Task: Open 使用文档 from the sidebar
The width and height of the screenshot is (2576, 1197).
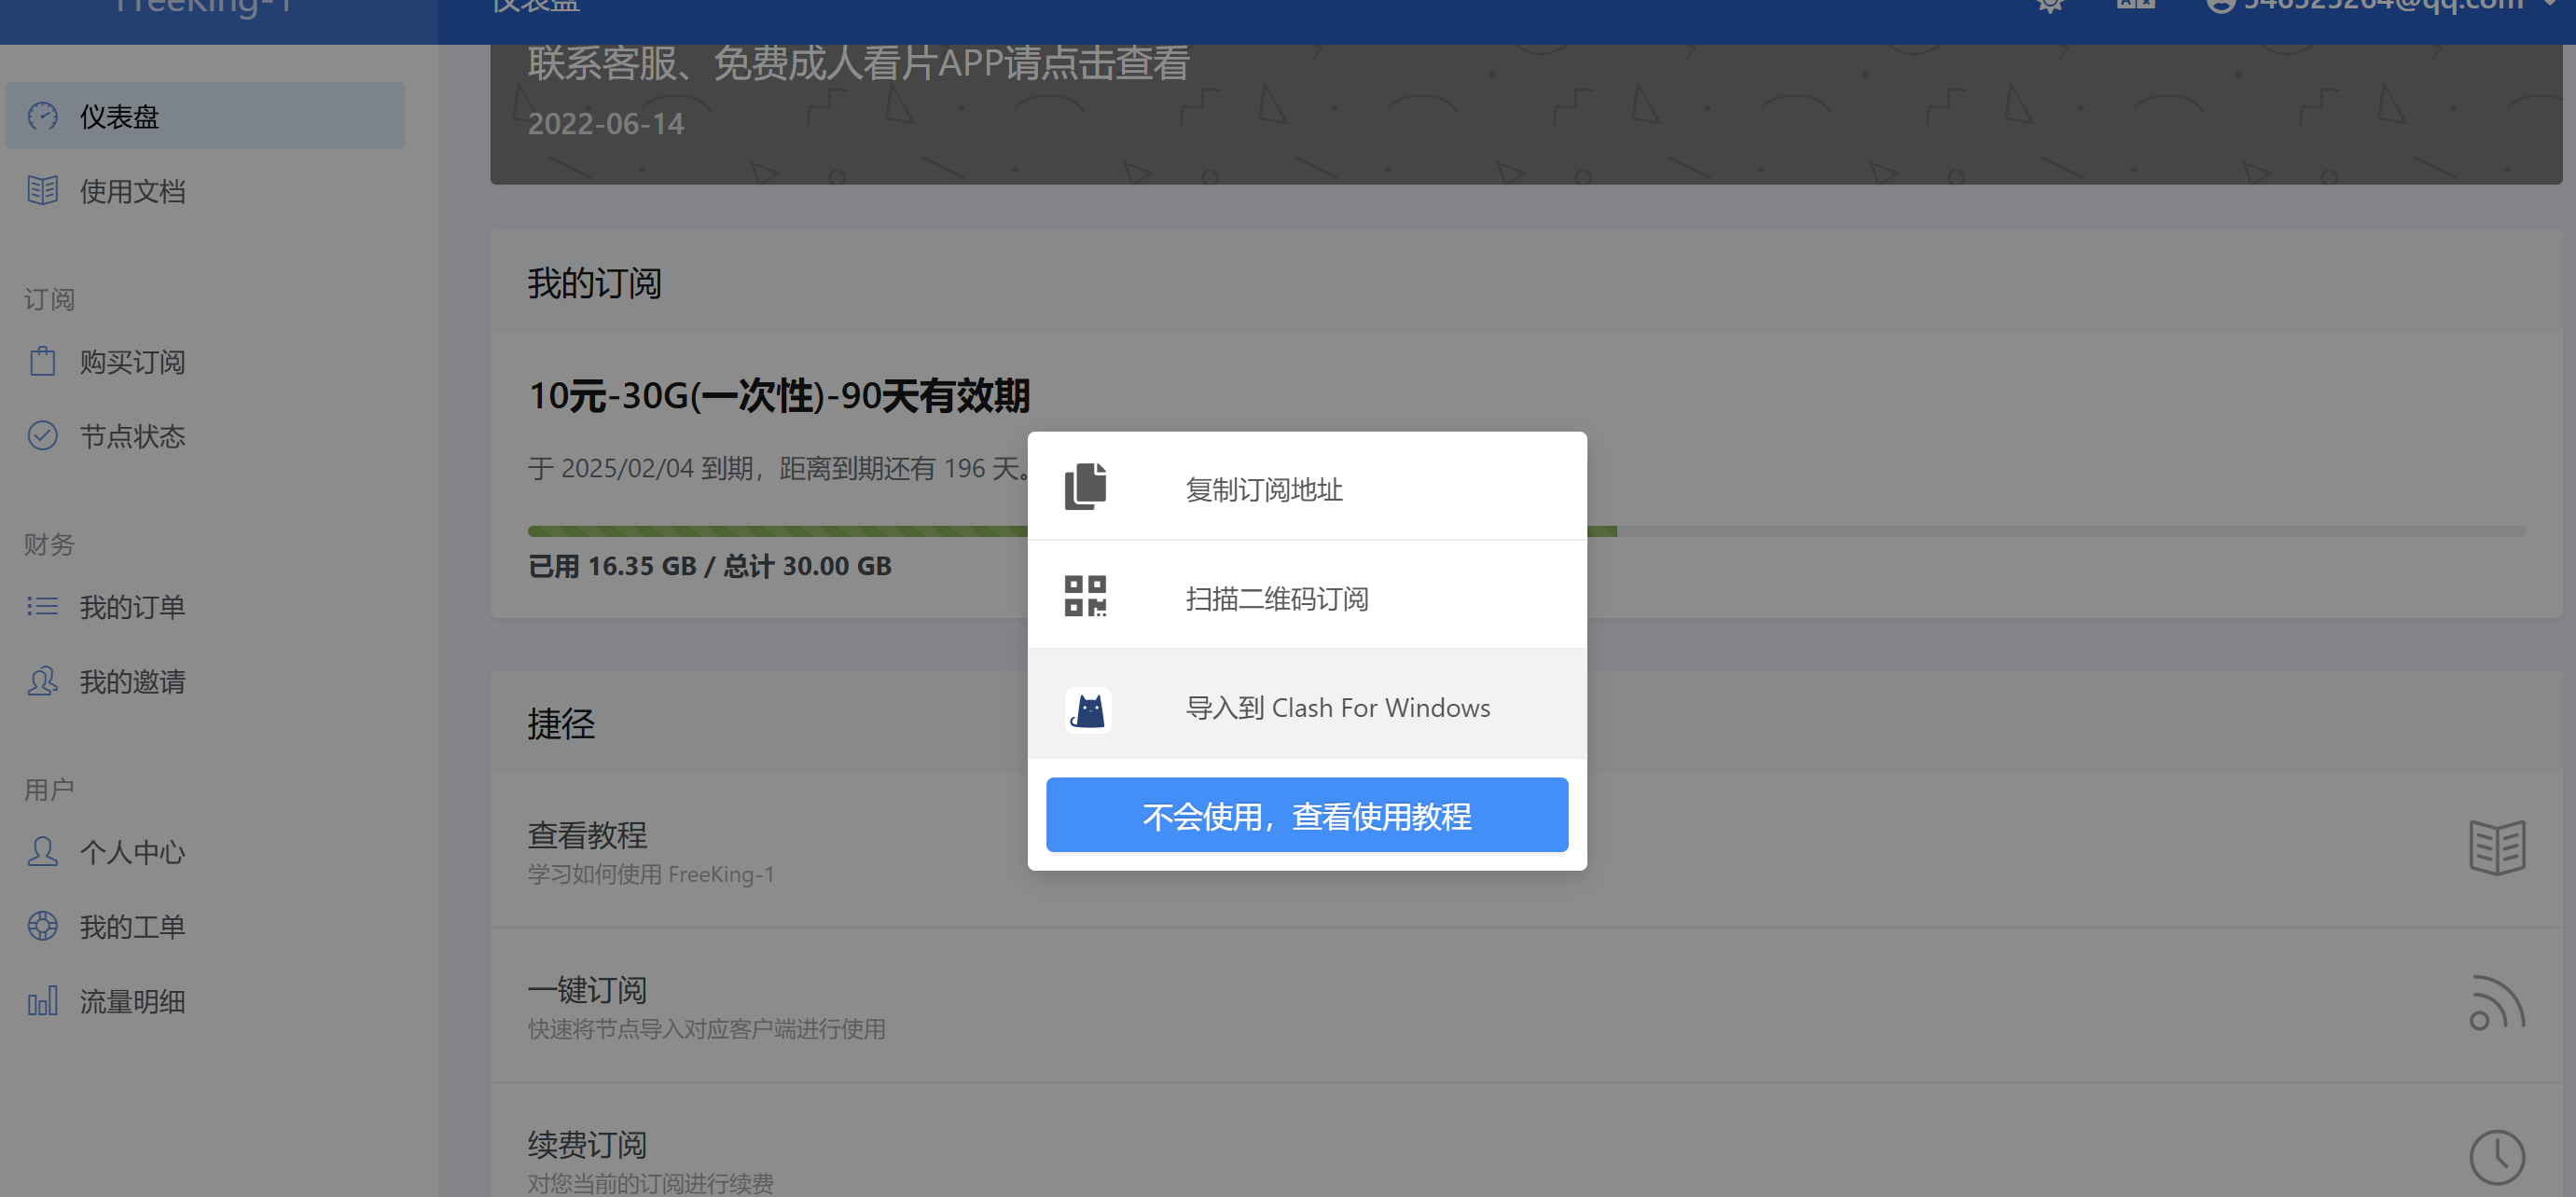Action: (x=132, y=191)
